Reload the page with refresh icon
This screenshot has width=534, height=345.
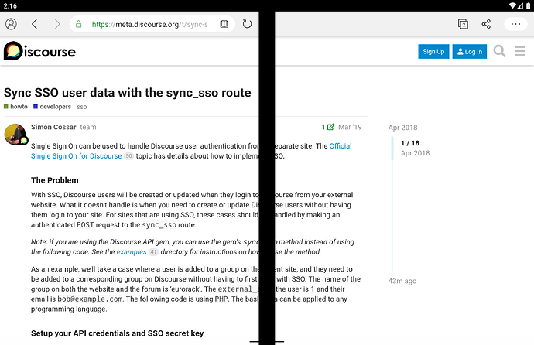click(x=247, y=24)
